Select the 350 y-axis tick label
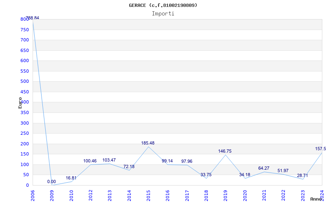 24,113
